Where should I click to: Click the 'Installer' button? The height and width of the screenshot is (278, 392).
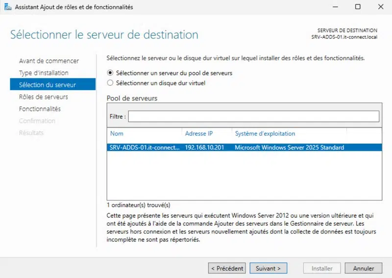(x=322, y=268)
